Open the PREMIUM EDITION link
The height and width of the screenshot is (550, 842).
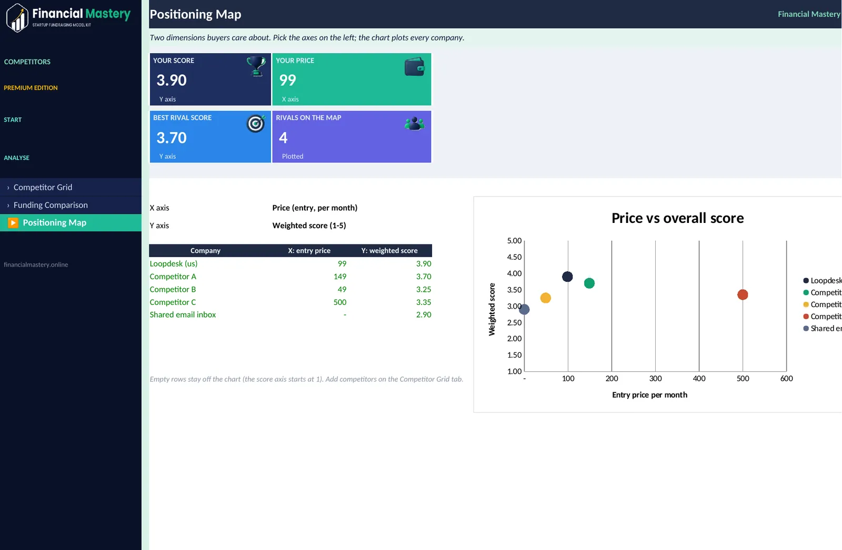click(31, 88)
